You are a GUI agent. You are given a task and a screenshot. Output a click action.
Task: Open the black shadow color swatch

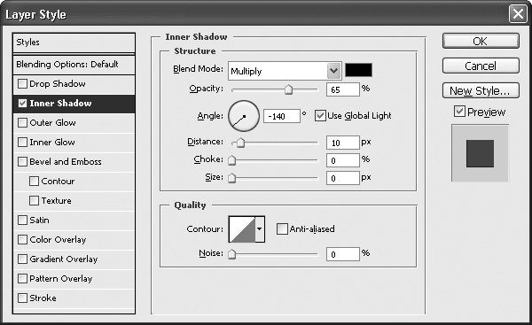pos(358,70)
